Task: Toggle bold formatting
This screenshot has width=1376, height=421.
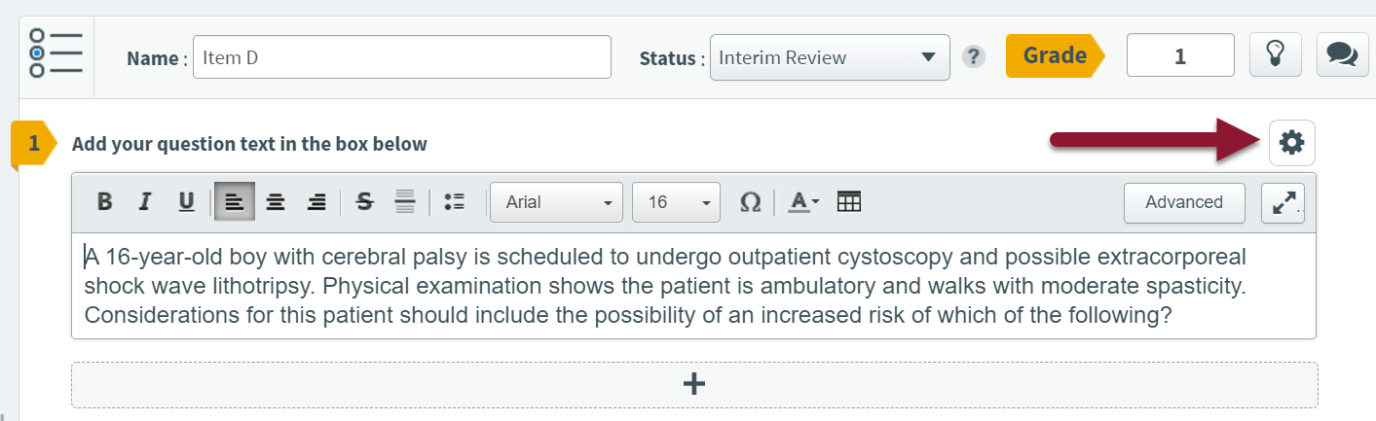Action: point(105,202)
